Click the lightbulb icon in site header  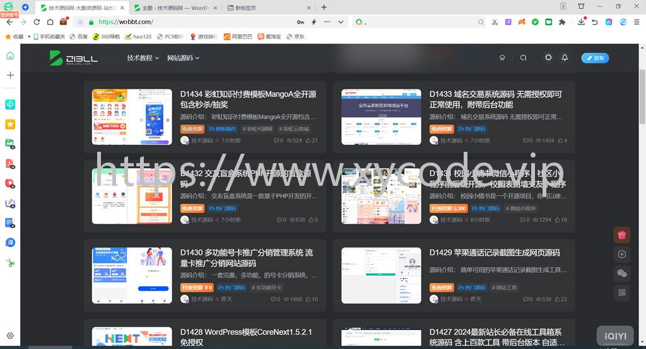[x=502, y=58]
